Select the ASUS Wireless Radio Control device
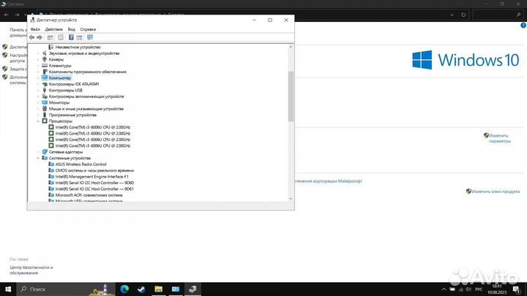The height and width of the screenshot is (296, 527). point(81,164)
